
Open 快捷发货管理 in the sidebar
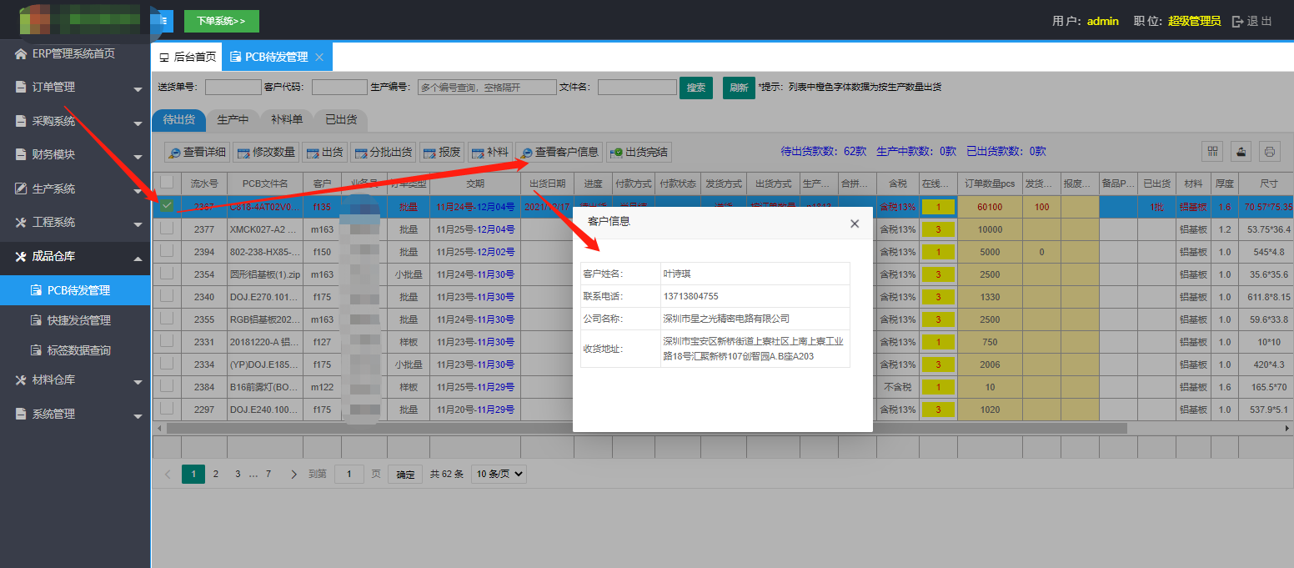(78, 320)
